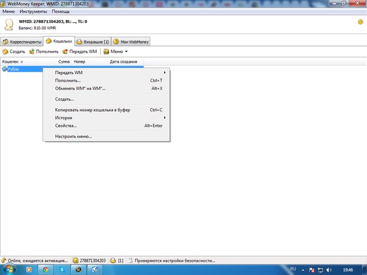Viewport: 367px width, 275px height.
Task: Sort by the Номер column header
Action: click(x=90, y=62)
